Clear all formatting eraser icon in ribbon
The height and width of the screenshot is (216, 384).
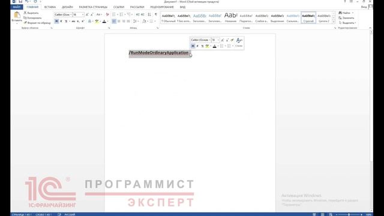point(107,14)
